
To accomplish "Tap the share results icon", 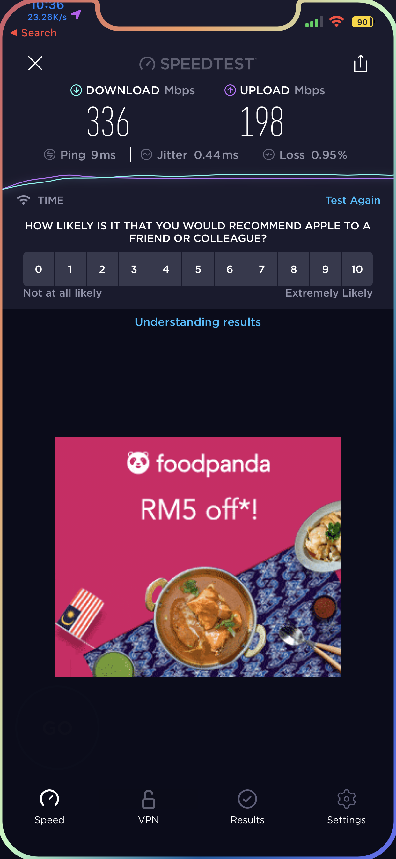I will click(360, 63).
